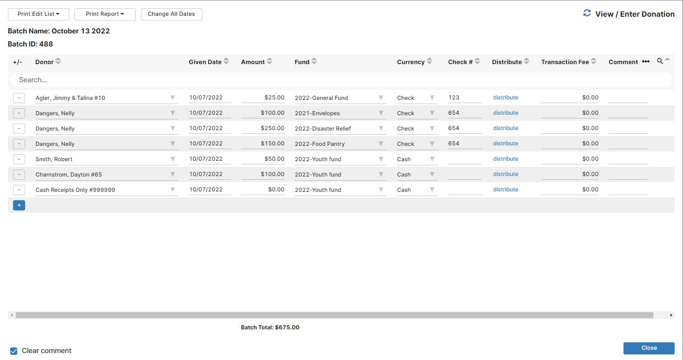Sort by Amount column sort icon
The width and height of the screenshot is (683, 360).
(x=270, y=61)
